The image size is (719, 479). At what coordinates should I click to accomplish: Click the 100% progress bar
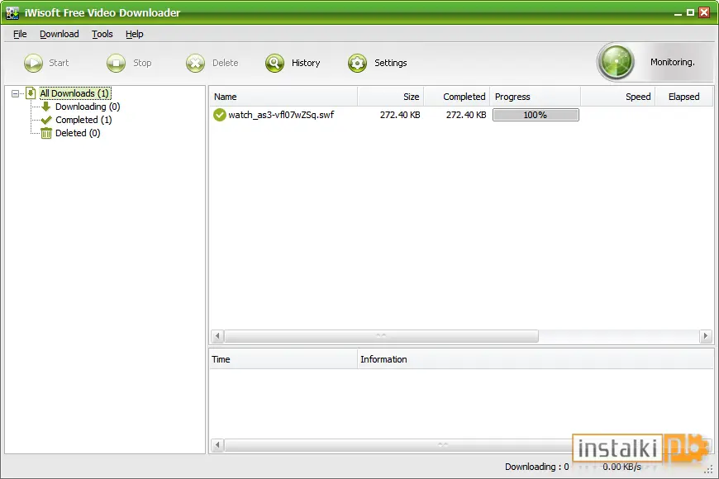click(536, 115)
